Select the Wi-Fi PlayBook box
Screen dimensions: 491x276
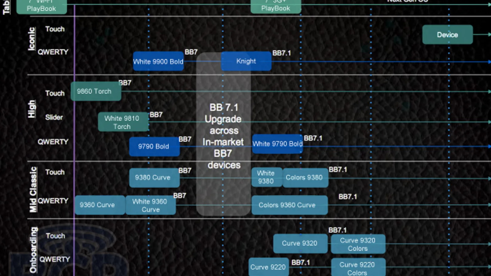pos(41,6)
